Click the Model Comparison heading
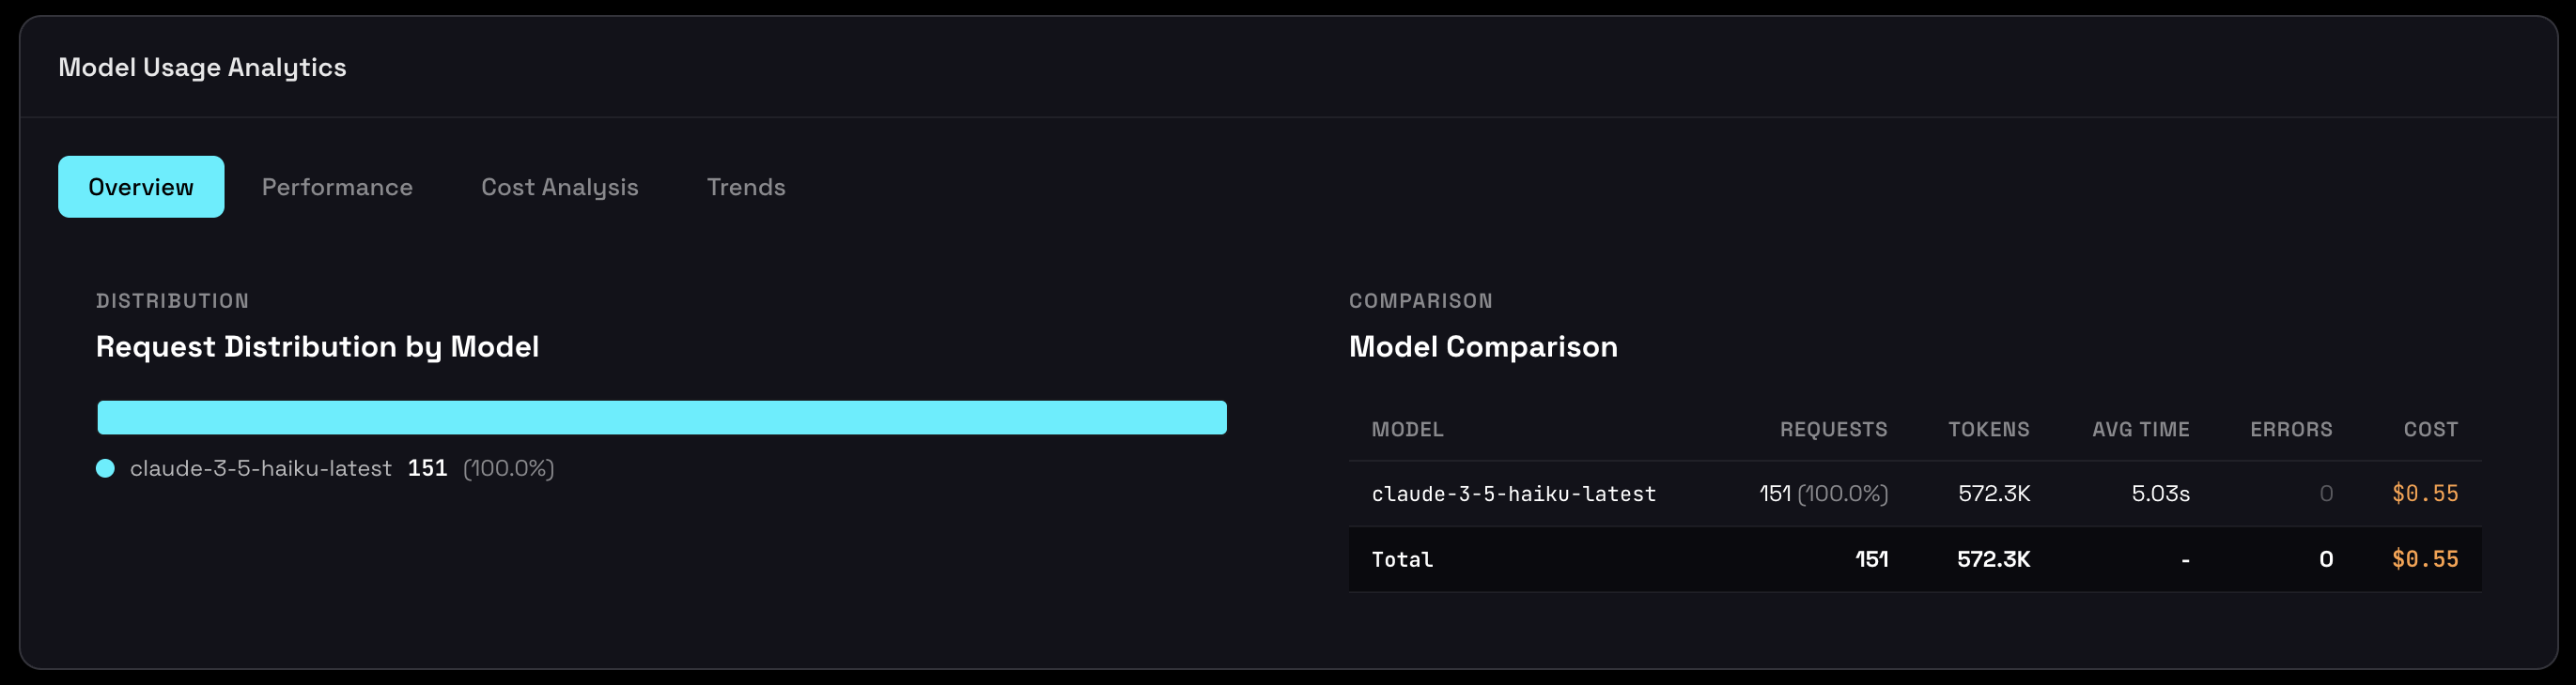 coord(1482,346)
